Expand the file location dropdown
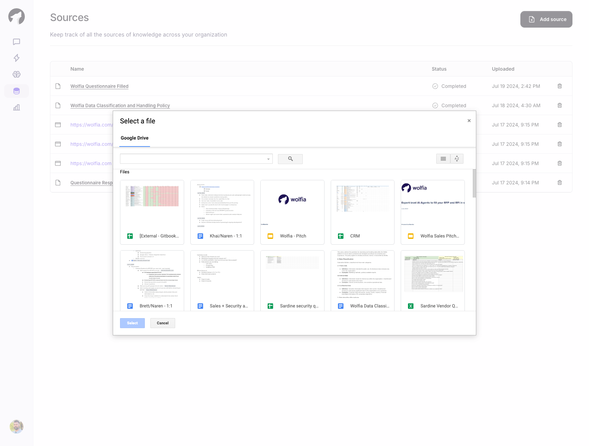 tap(268, 159)
